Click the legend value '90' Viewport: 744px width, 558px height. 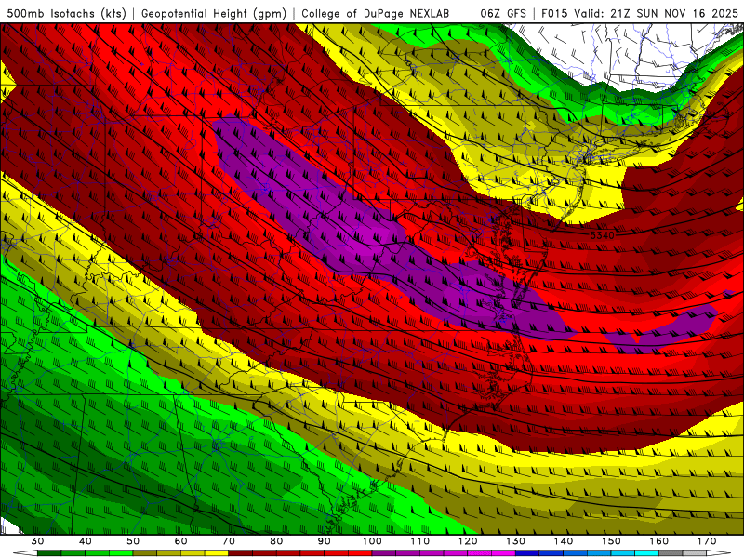point(325,541)
